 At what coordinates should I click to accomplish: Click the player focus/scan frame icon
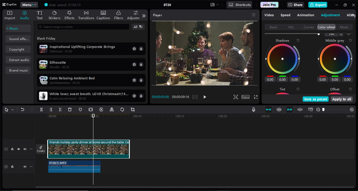[236, 97]
